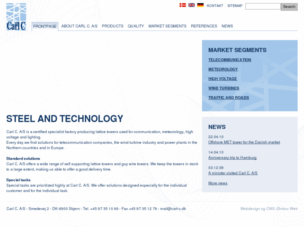Viewport: 304px width, 227px height.
Task: Open ABOUT CARL C. A/S menu
Action: tap(79, 26)
